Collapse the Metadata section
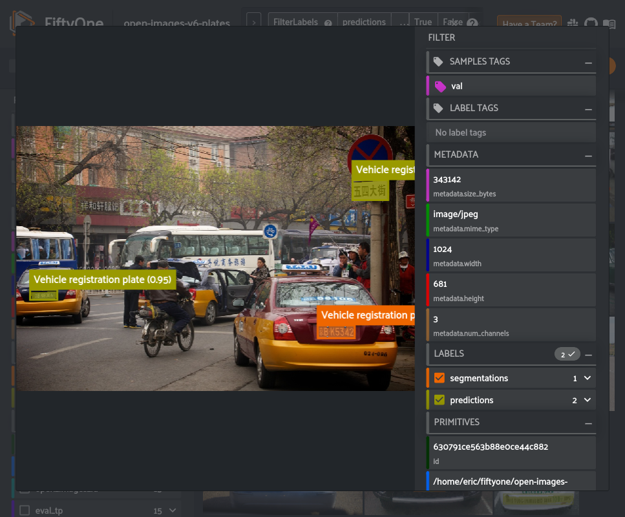Viewport: 625px width, 517px height. tap(588, 155)
